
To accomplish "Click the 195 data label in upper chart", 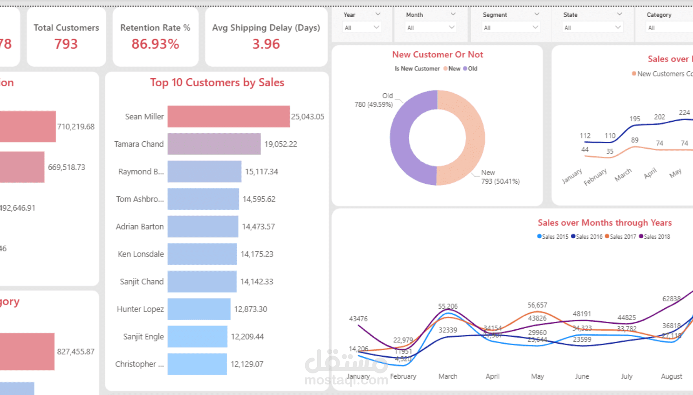I will pos(635,118).
